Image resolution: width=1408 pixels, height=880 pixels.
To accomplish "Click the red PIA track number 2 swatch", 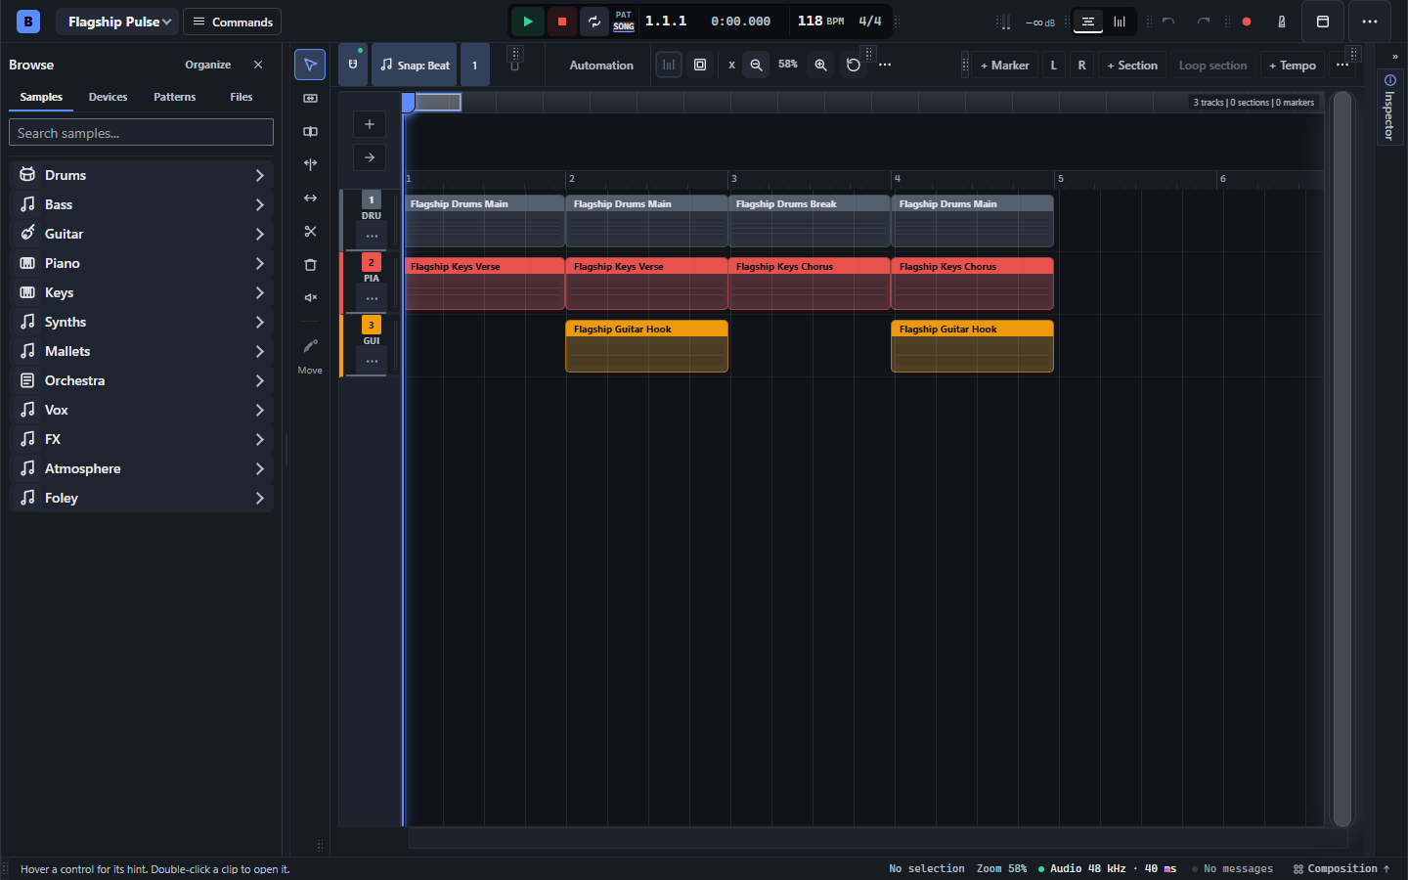I will [372, 262].
